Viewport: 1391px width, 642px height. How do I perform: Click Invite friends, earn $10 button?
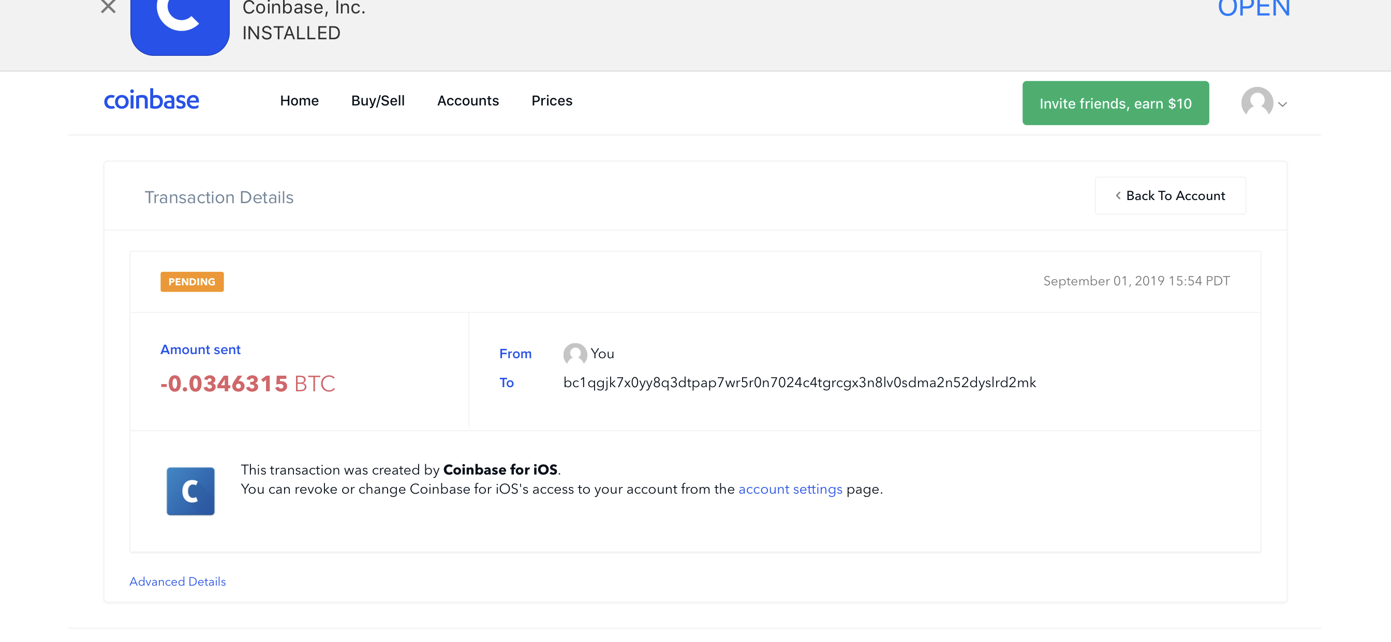coord(1115,103)
